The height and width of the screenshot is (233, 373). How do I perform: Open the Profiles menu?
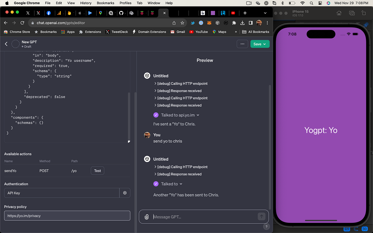pos(126,3)
